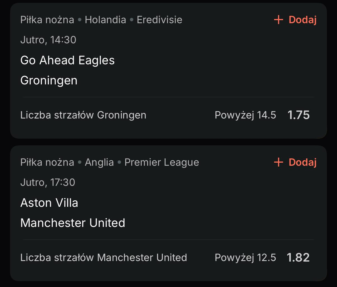Open the Manchester United team name in the match

tap(73, 223)
